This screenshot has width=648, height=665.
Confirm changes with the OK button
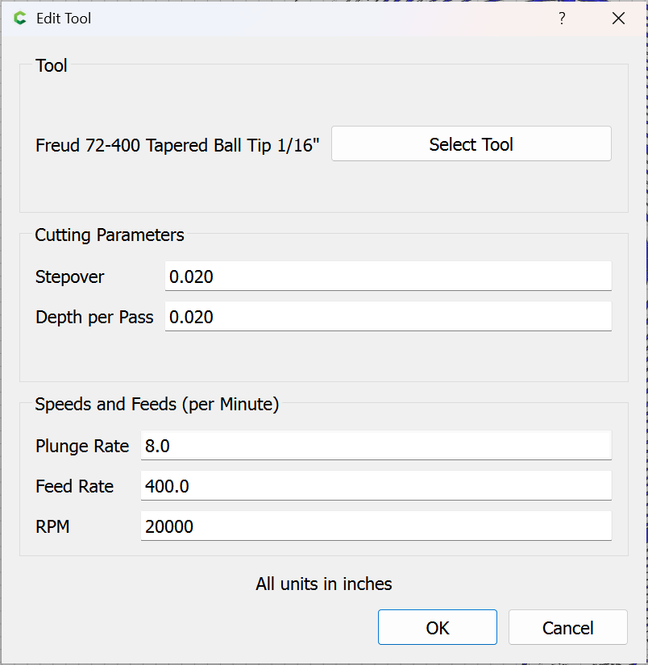[x=437, y=628]
